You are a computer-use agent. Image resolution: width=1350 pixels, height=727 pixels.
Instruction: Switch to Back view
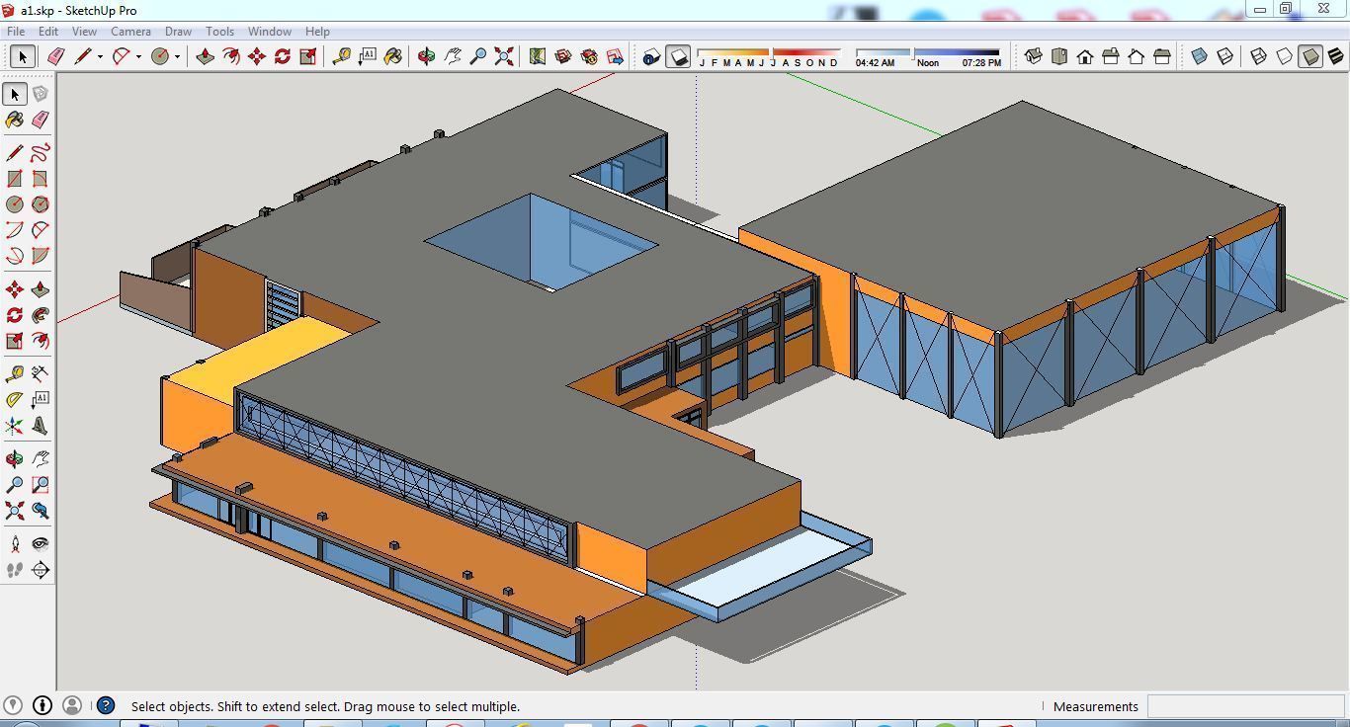pos(1137,56)
